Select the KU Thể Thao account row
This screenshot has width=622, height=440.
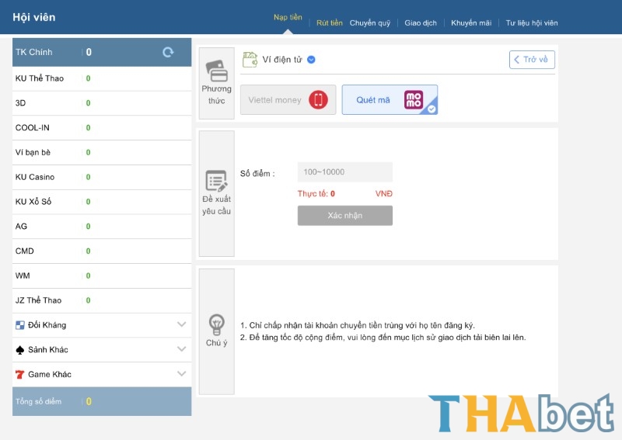[x=102, y=78]
